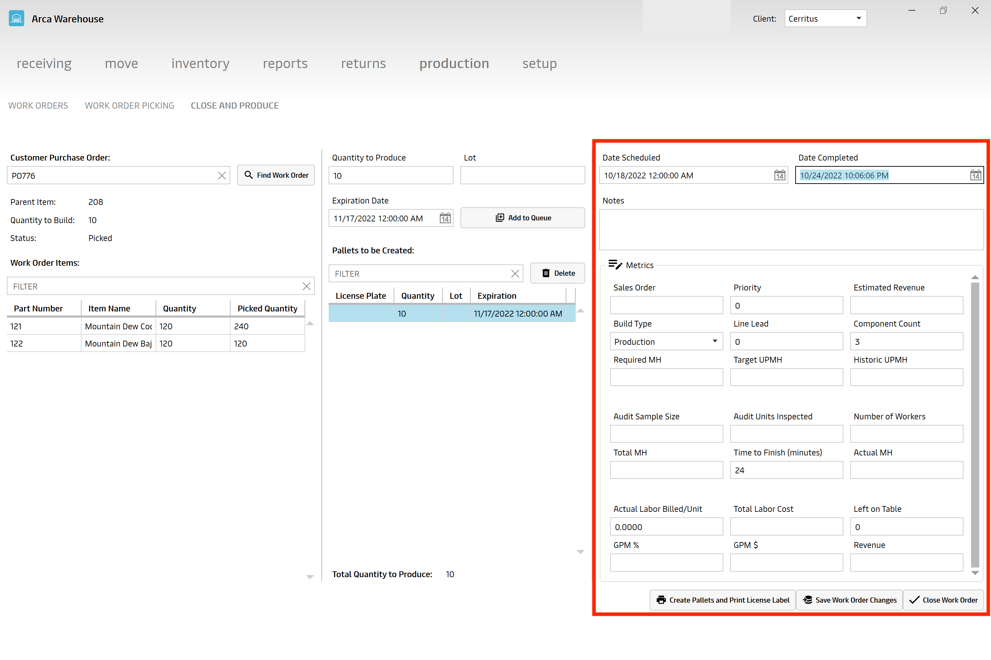Click the Revenue field

coord(907,563)
